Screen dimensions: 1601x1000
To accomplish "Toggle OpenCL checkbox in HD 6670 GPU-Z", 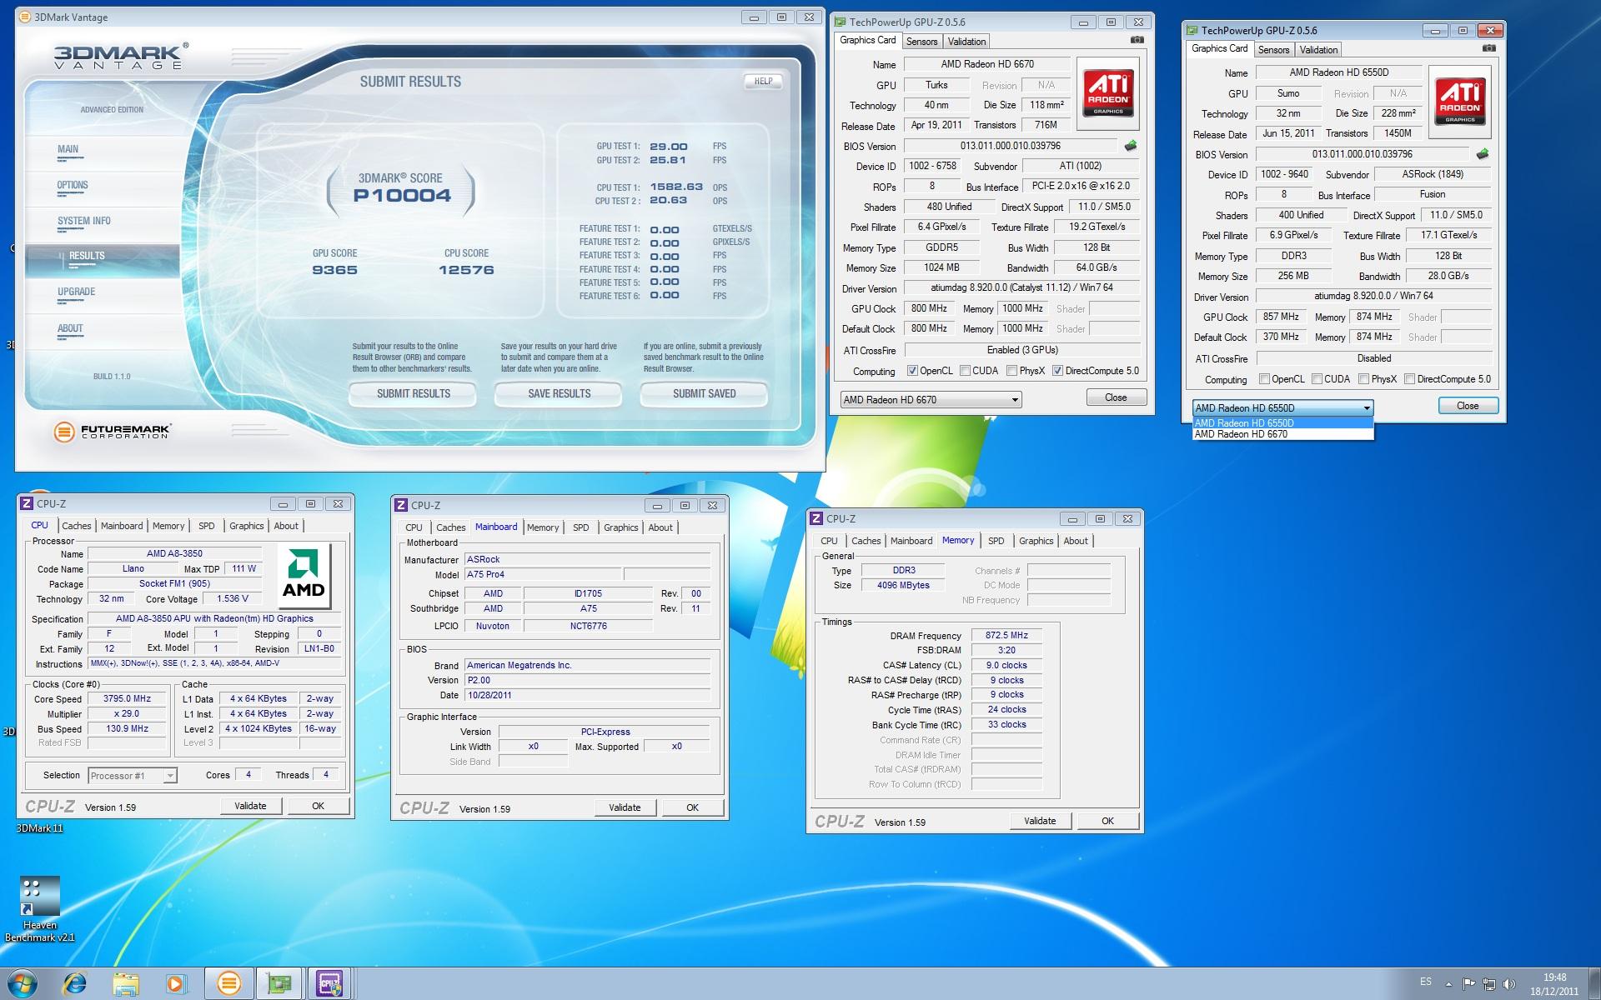I will (912, 371).
